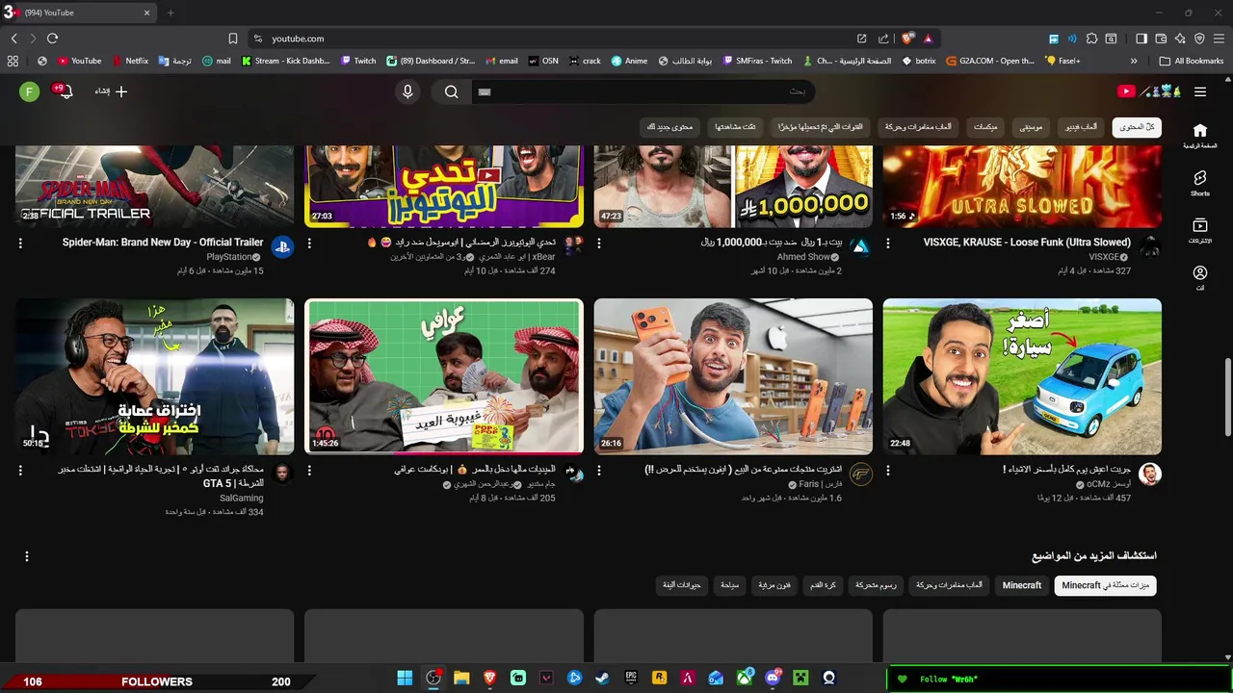The width and height of the screenshot is (1233, 693).
Task: Open Minecraft creeper taskbar icon
Action: point(800,679)
